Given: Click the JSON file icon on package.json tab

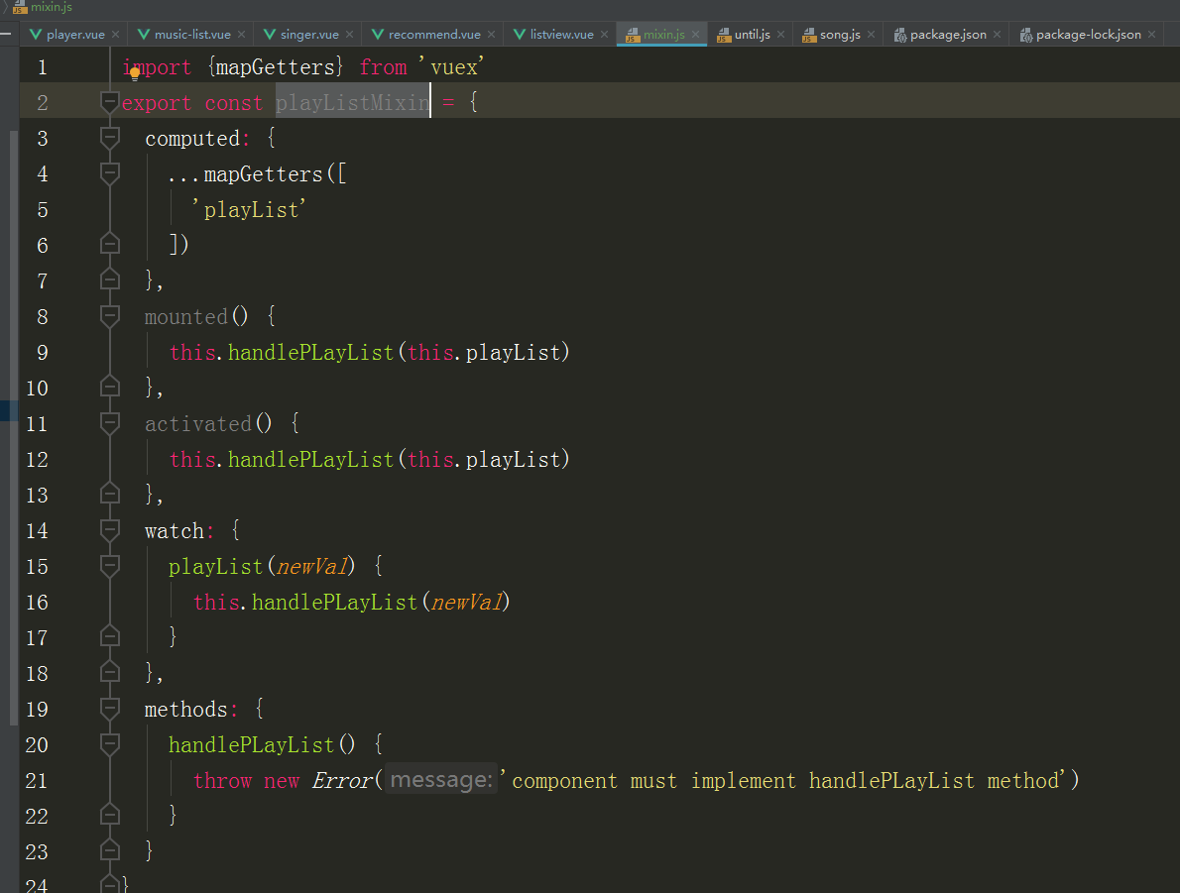Looking at the screenshot, I should click(x=900, y=35).
